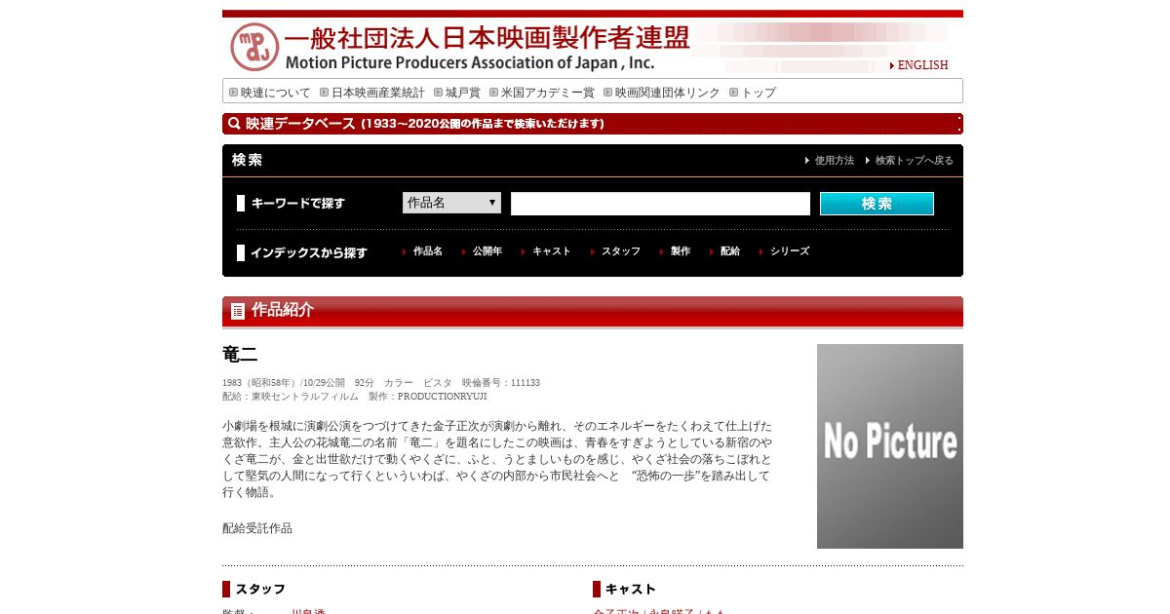Open 米国アカデミー賞 menu item
This screenshot has height=614, width=1170.
click(x=548, y=93)
